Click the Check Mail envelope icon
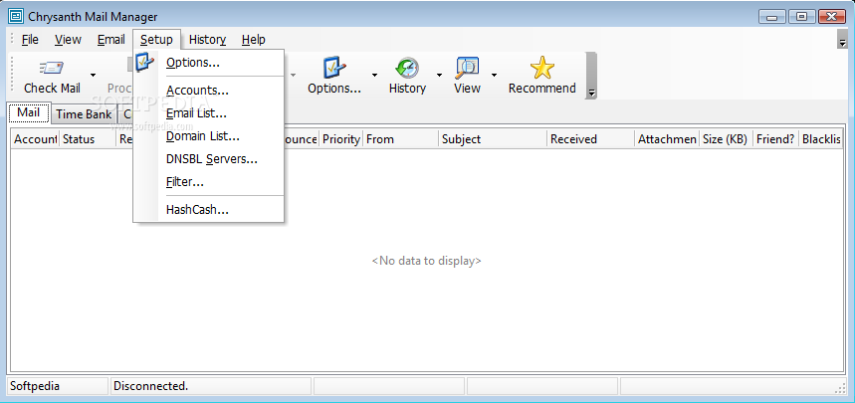The image size is (855, 403). click(51, 69)
